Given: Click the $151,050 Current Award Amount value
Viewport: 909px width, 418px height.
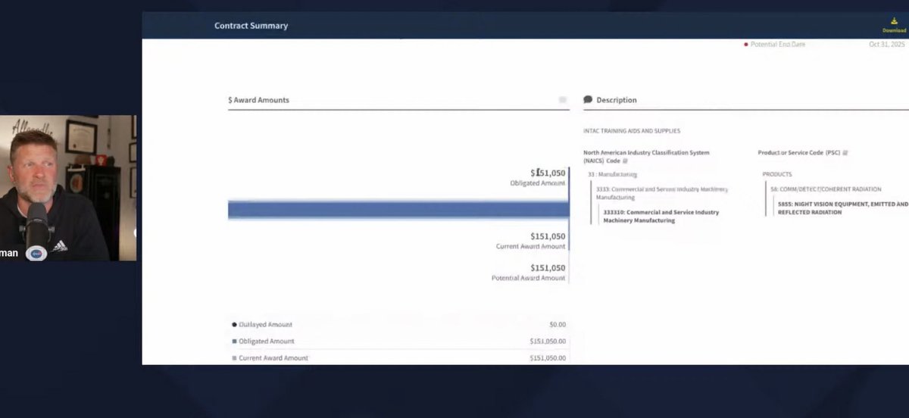Looking at the screenshot, I should click(x=548, y=236).
